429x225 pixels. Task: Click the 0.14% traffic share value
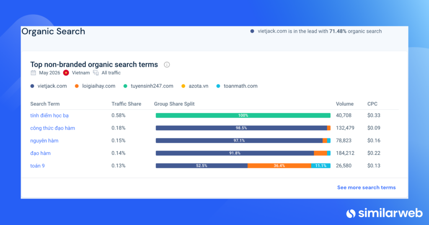[119, 154]
